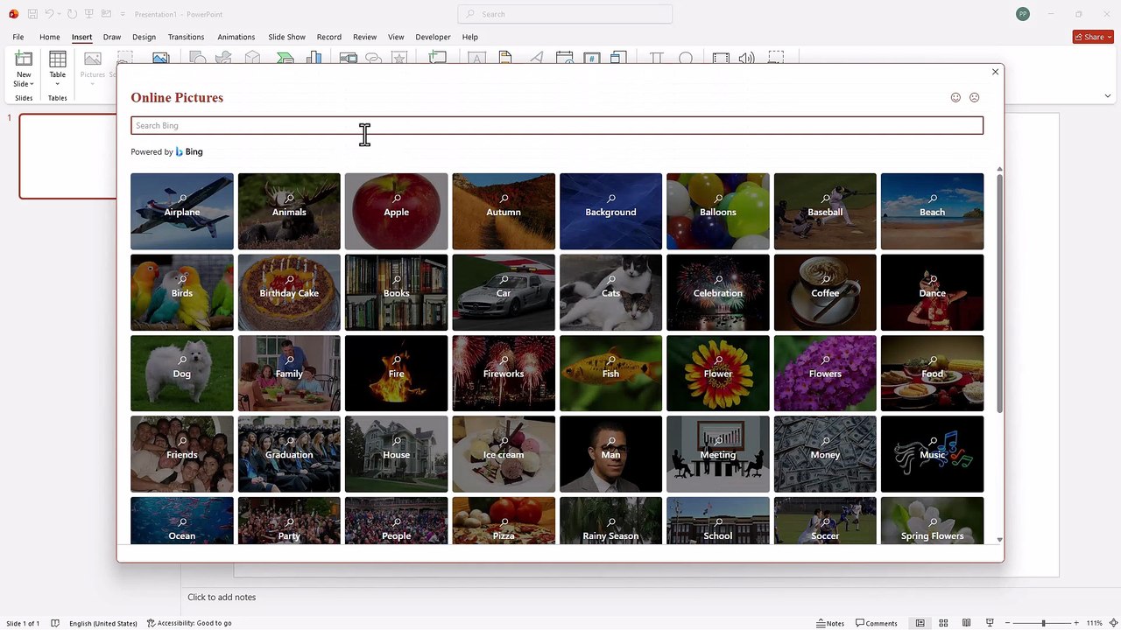Switch to the Transitions ribbon tab

tap(186, 37)
